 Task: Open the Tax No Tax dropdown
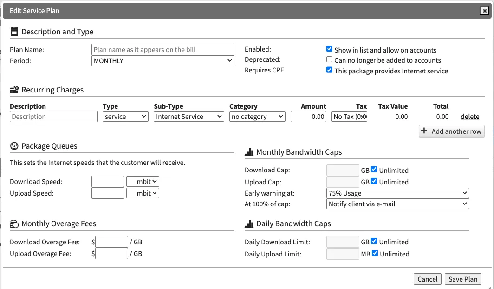[x=349, y=117]
